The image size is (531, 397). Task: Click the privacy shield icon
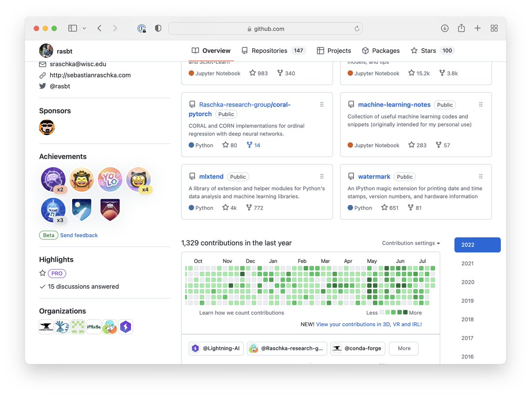[158, 28]
